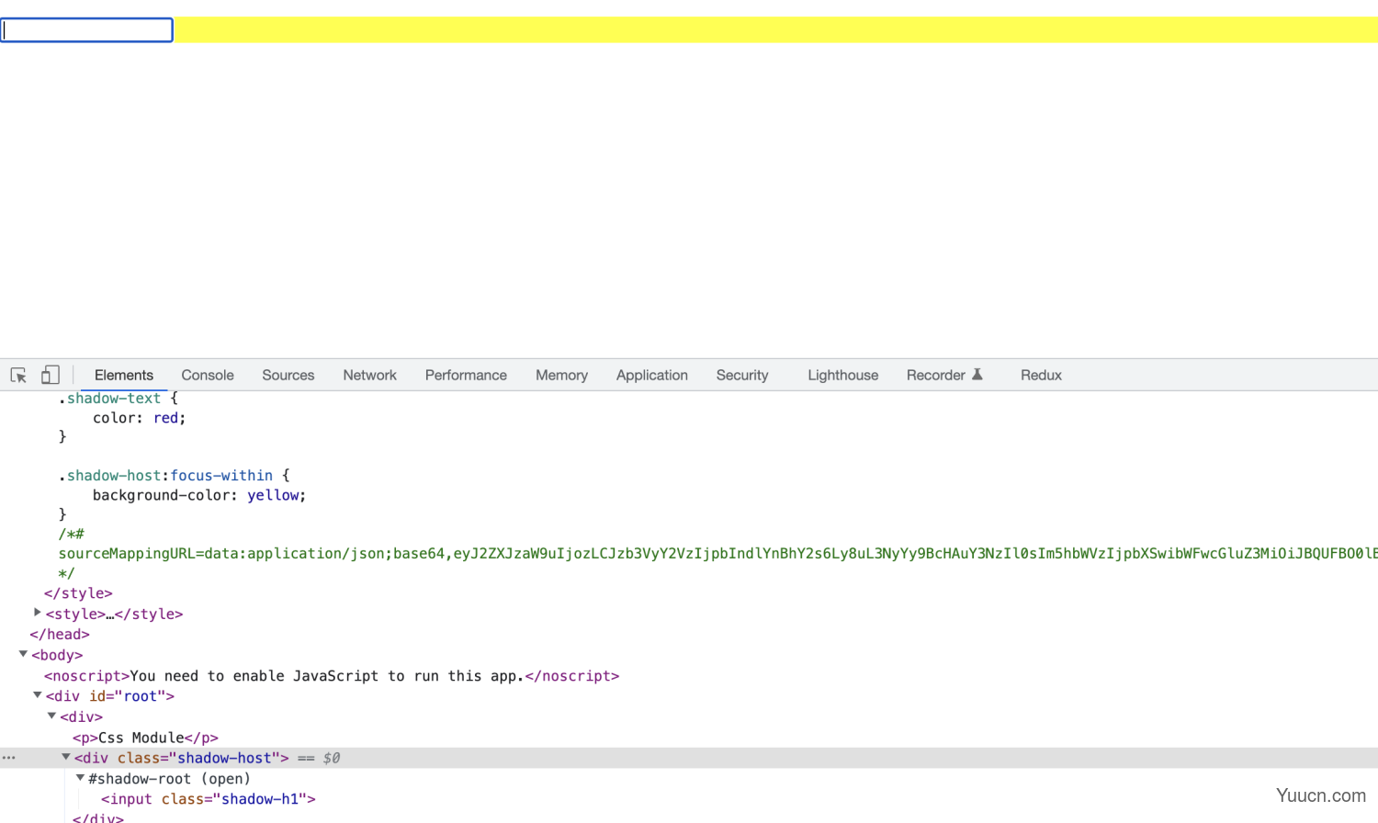Collapse the div id root node
The image size is (1378, 823).
click(38, 695)
